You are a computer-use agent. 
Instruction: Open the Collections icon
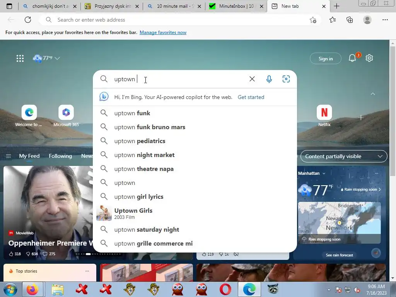pyautogui.click(x=350, y=20)
